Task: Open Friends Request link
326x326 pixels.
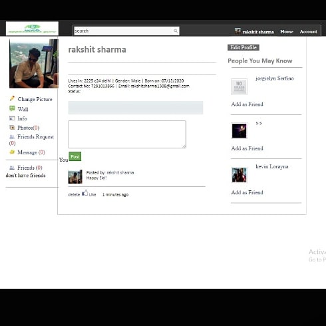Action: 35,137
